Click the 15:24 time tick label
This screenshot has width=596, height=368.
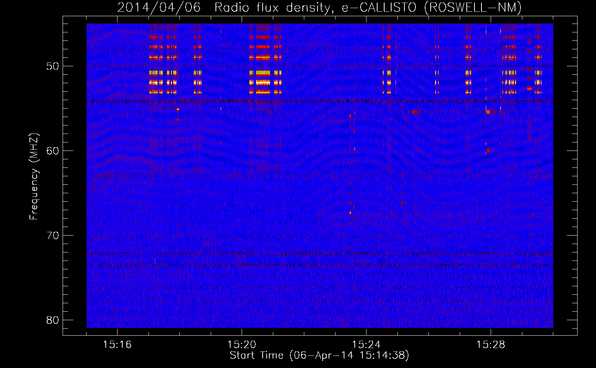366,344
